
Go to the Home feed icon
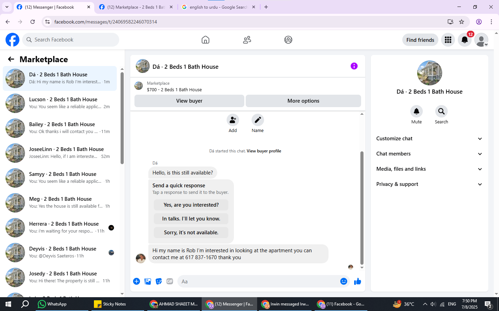tap(205, 40)
